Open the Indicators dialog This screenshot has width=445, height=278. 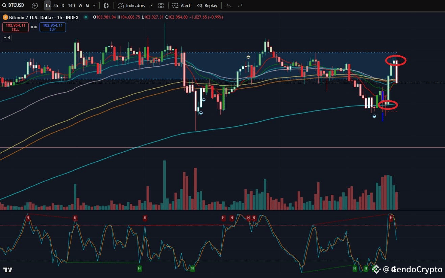click(132, 6)
